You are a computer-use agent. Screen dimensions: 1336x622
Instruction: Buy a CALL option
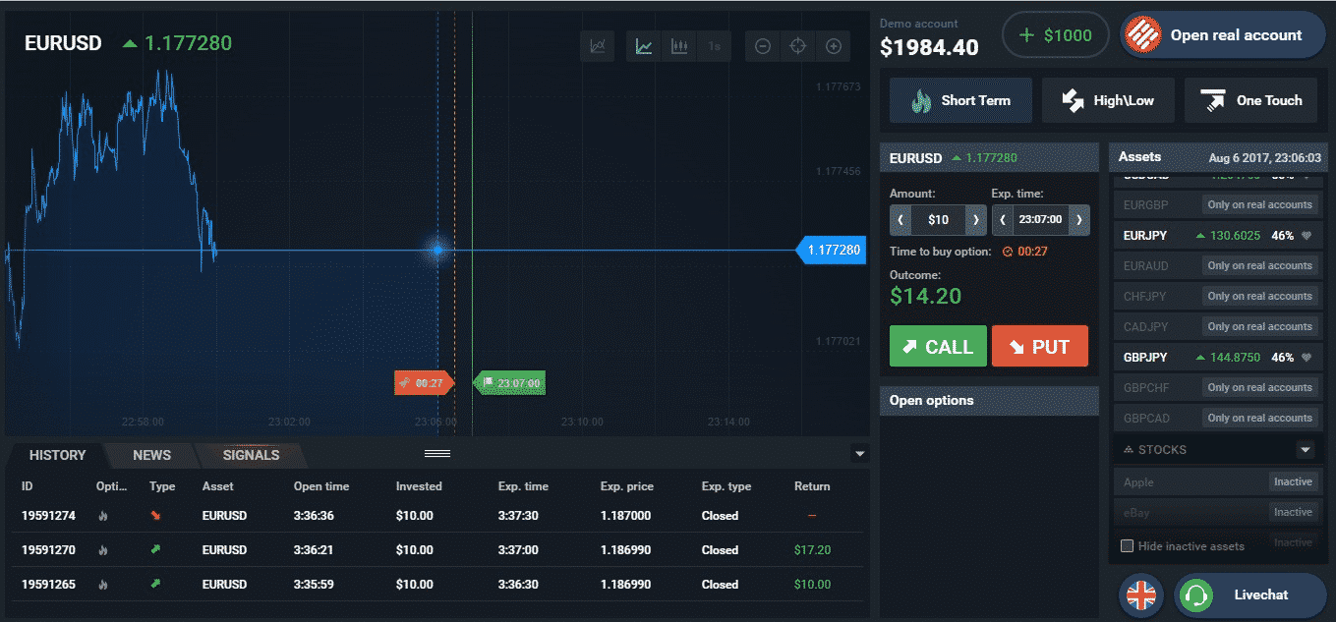click(x=938, y=346)
